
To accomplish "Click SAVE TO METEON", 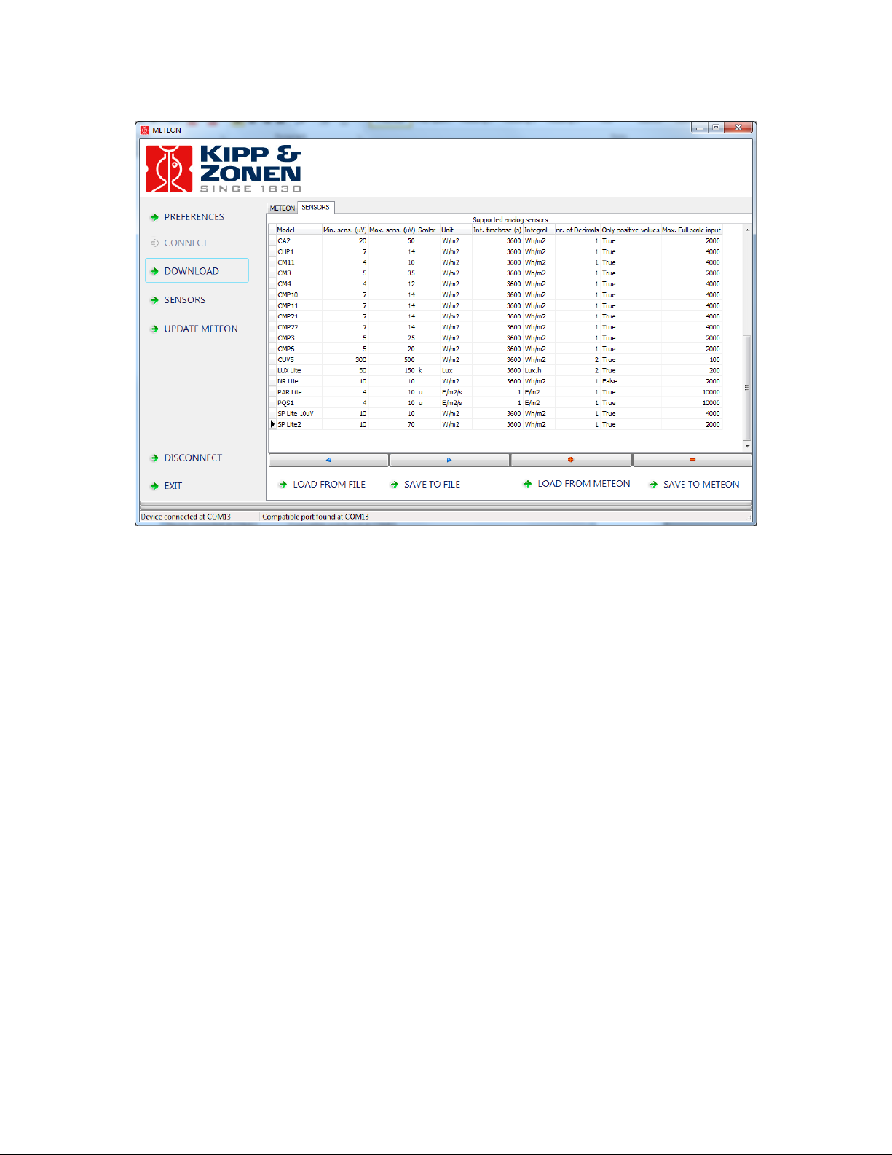I will tap(700, 485).
